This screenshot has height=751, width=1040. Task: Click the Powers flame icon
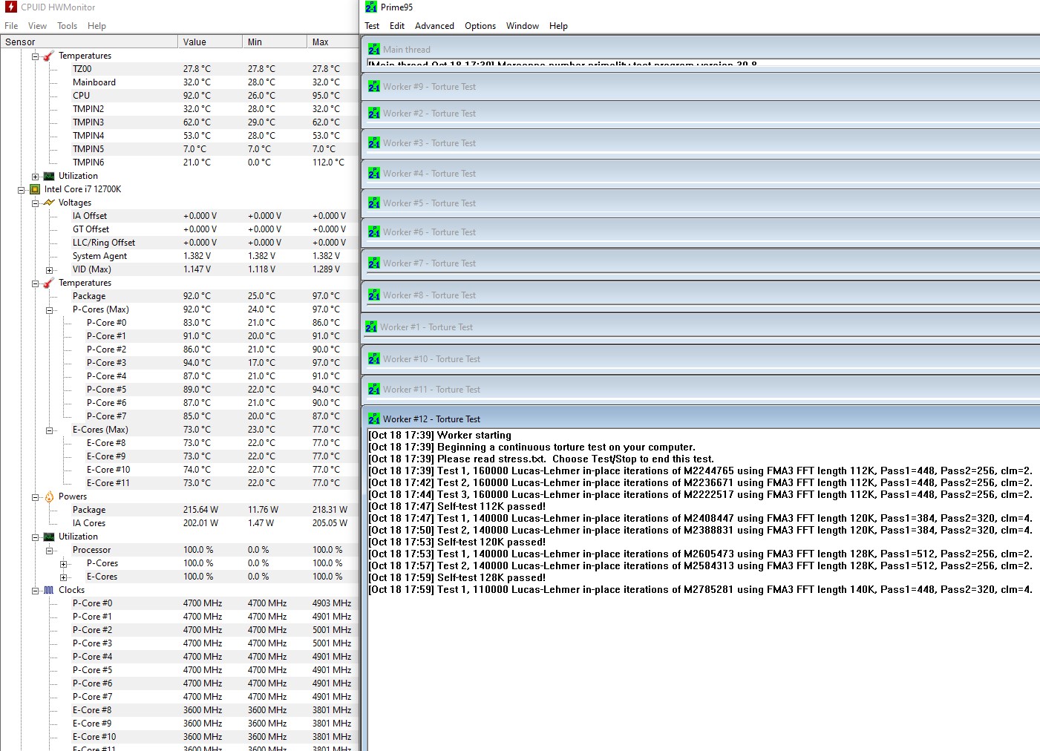coord(49,496)
